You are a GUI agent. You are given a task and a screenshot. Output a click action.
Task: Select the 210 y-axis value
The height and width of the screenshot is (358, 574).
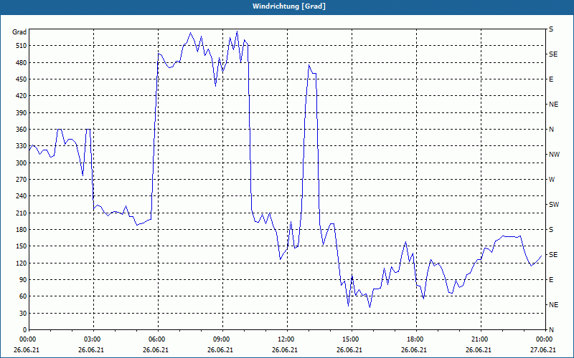(x=22, y=213)
